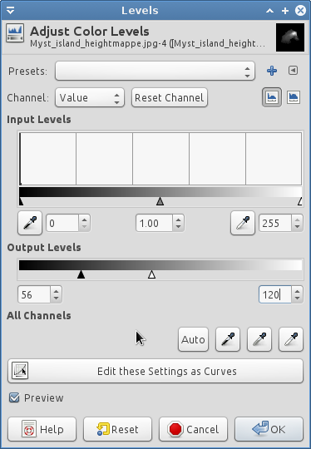Viewport: 311px width, 449px height.
Task: Open the presets menu arrow icon
Action: point(293,71)
